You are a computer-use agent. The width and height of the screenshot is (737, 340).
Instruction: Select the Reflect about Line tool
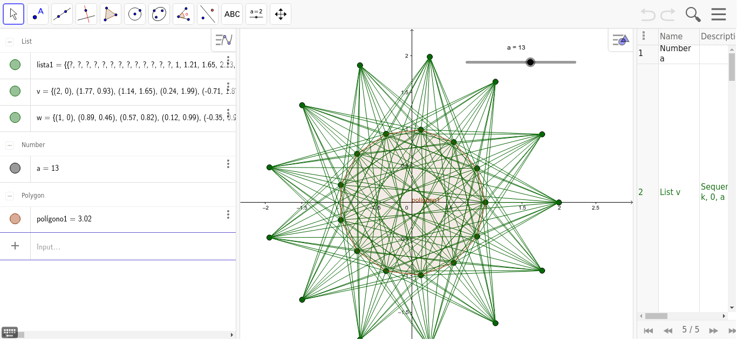tap(208, 14)
